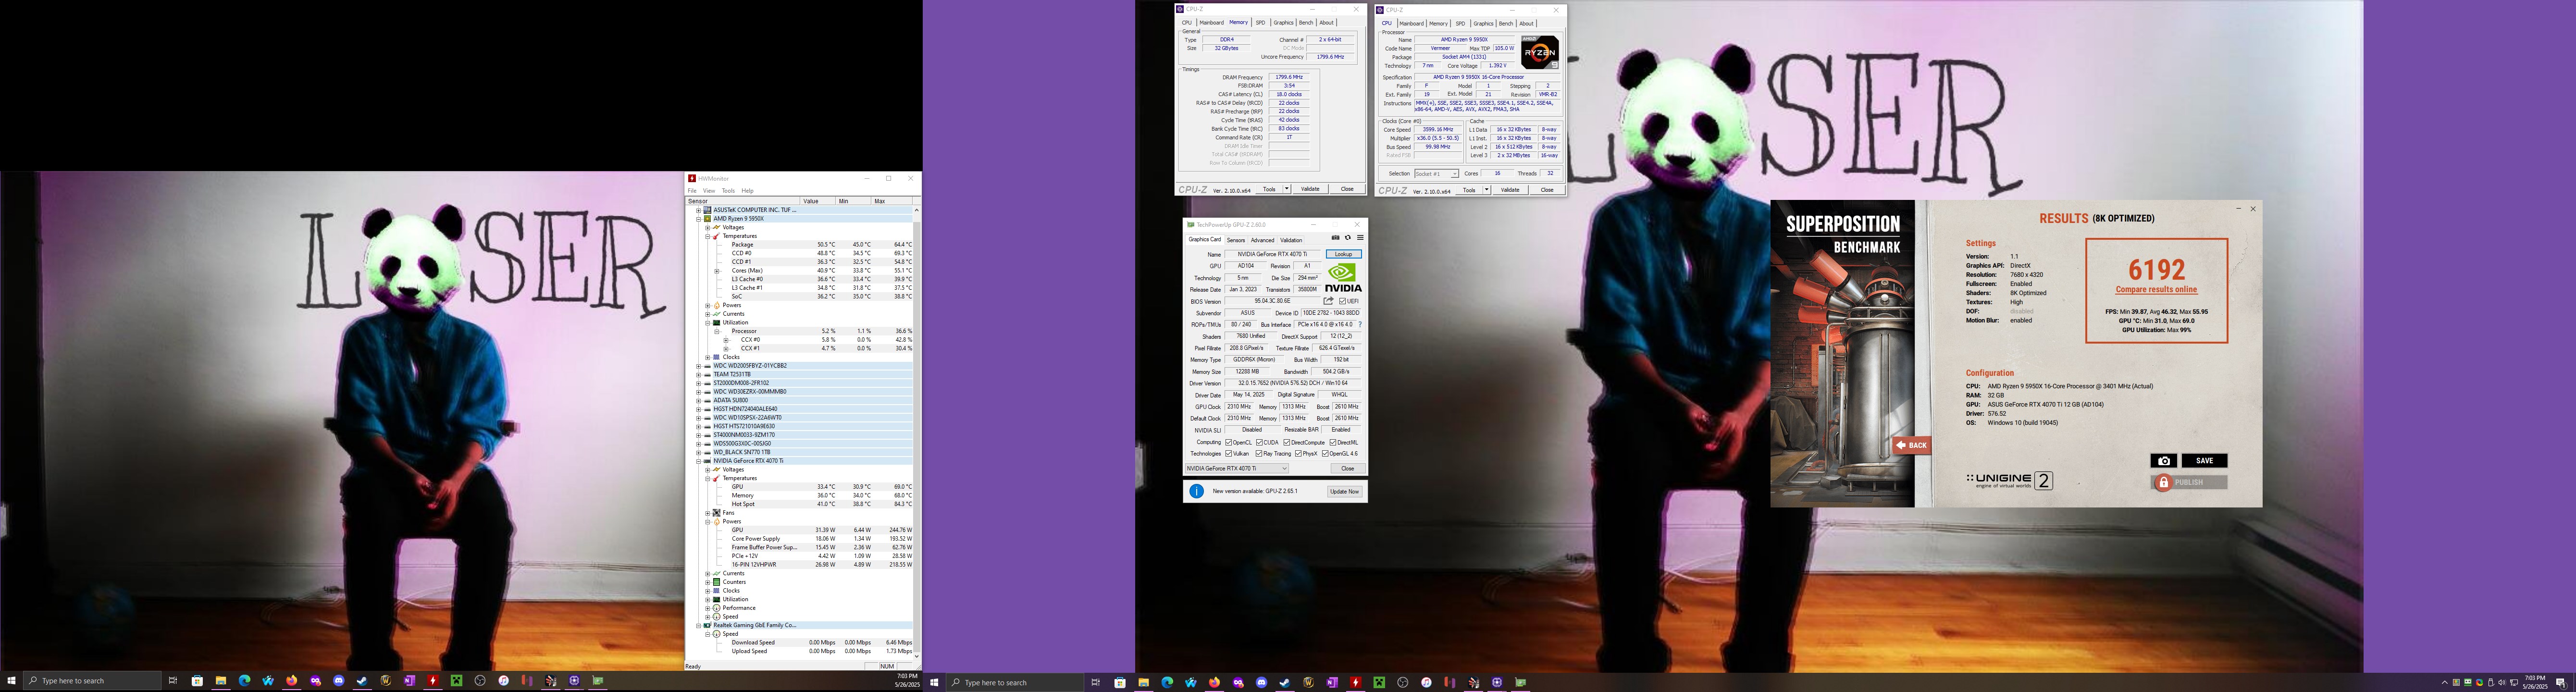Open the GPU-Z hamburger menu
Viewport: 2576px width, 692px height.
click(x=1360, y=238)
